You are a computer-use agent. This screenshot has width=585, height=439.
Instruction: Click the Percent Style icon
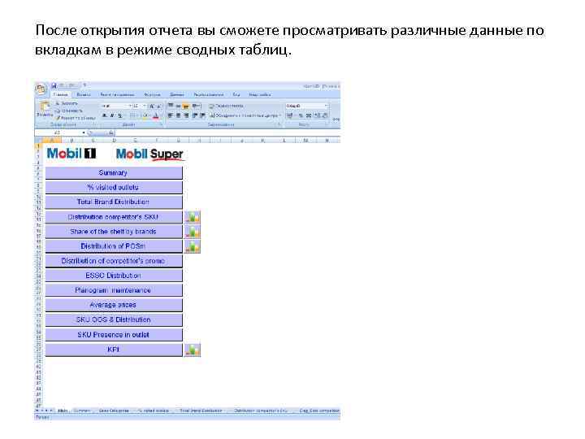coord(301,115)
